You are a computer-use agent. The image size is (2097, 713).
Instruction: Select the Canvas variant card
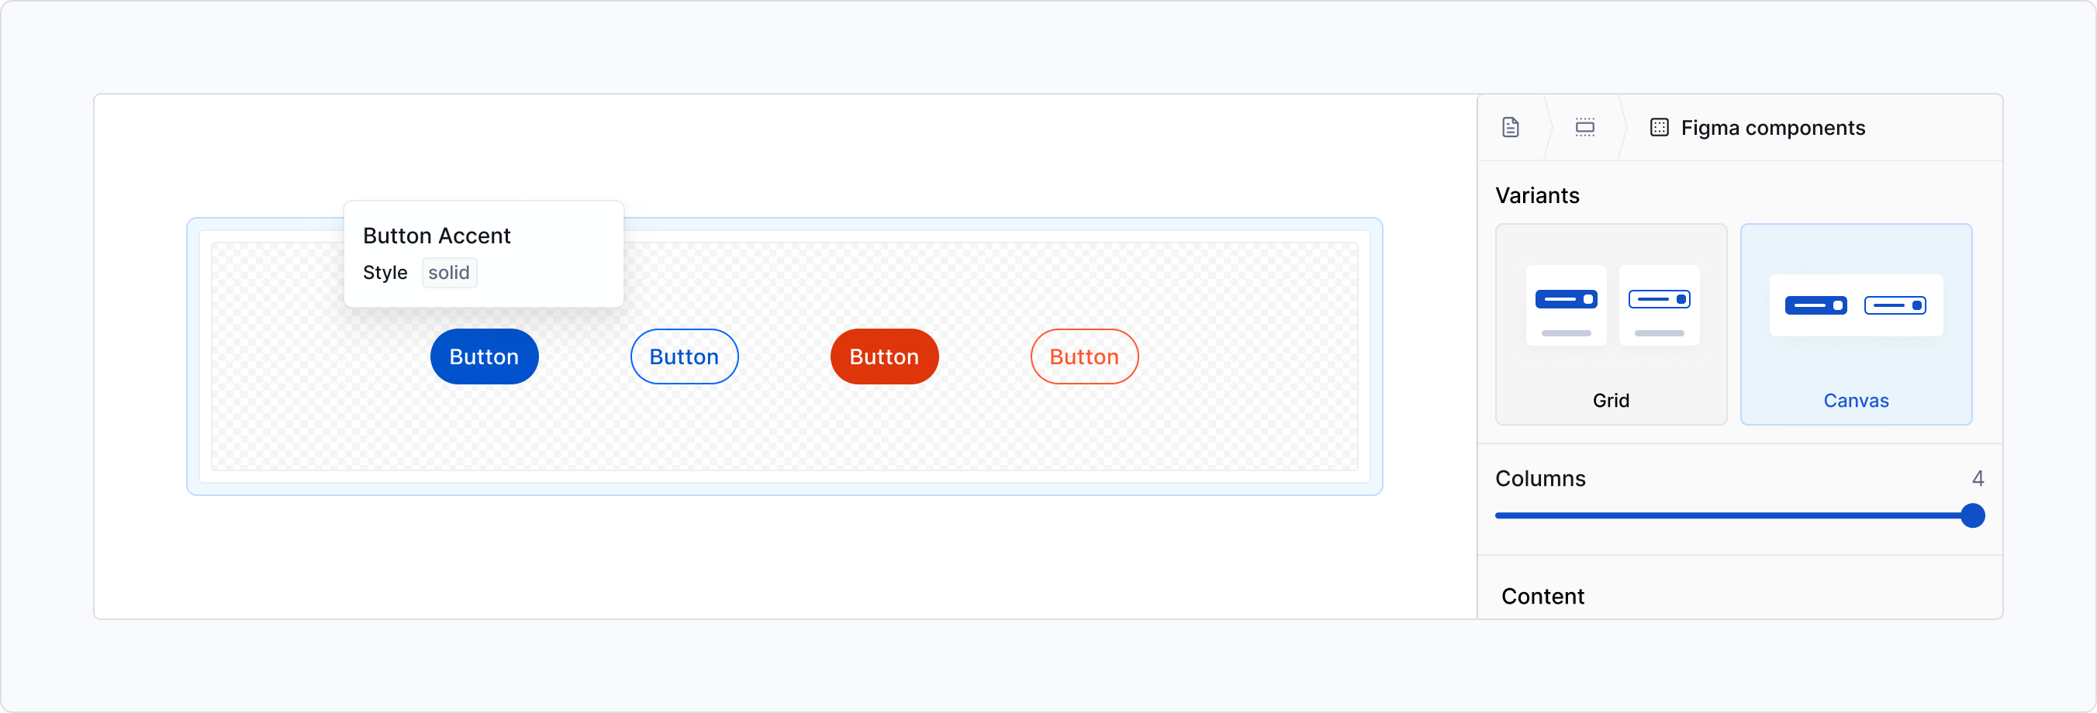point(1857,325)
